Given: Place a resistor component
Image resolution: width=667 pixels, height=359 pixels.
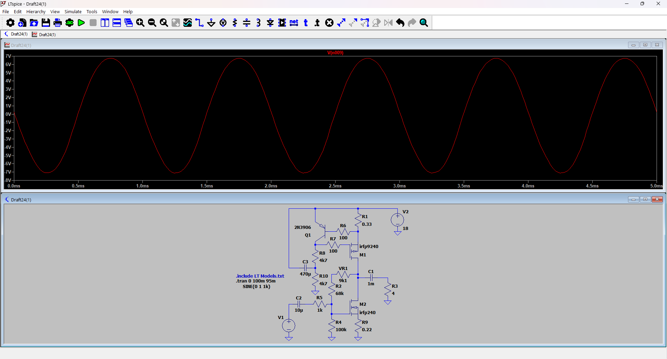Looking at the screenshot, I should click(x=235, y=23).
